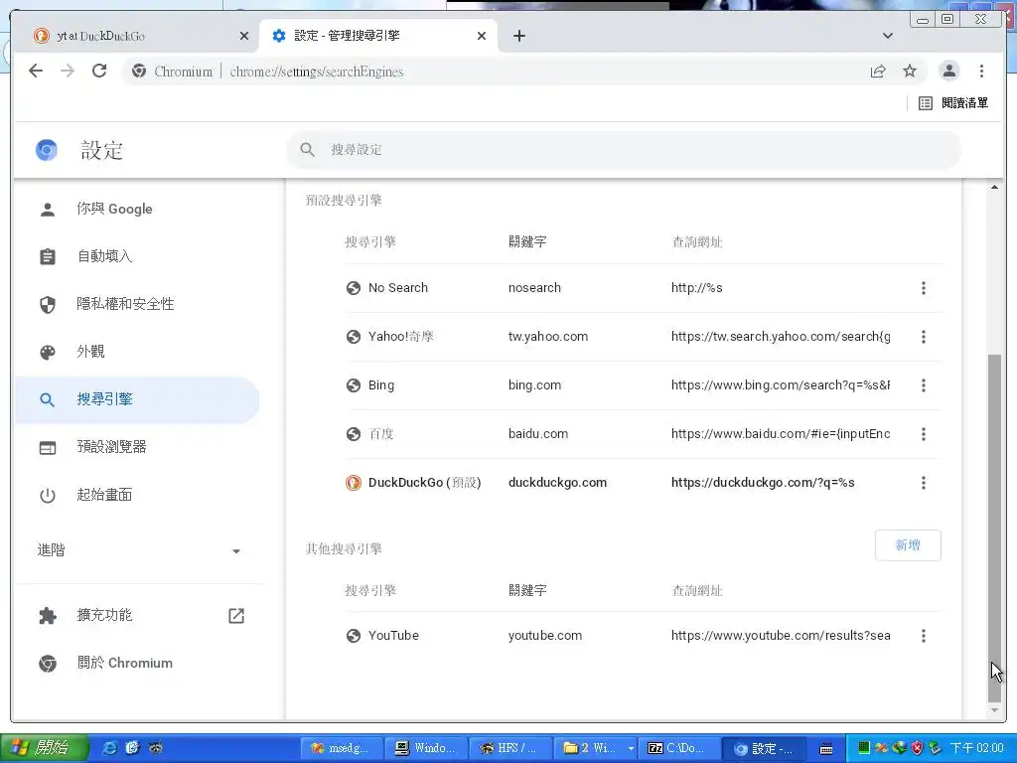Reload the settings page

(99, 71)
